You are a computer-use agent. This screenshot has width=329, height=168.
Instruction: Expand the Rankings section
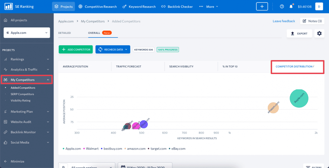[x=27, y=59]
